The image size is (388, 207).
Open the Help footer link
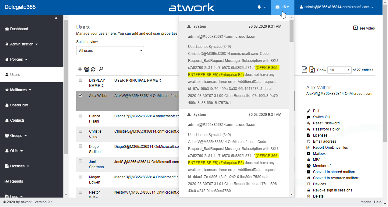pos(378,202)
